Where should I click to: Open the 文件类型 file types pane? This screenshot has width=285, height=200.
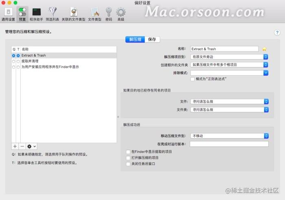[x=94, y=15]
